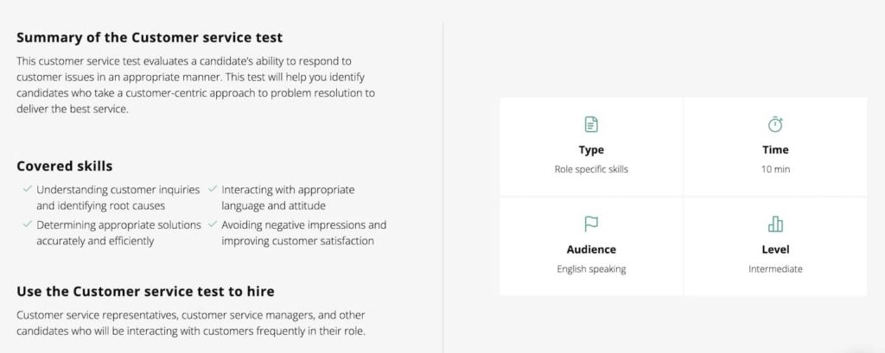
Task: Click the '10 min' duration text
Action: click(x=775, y=169)
